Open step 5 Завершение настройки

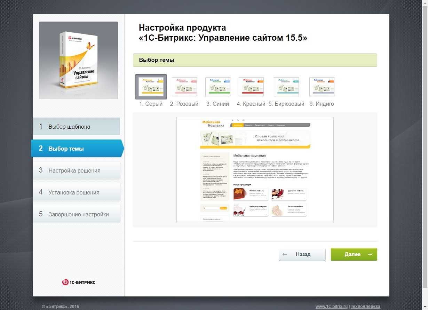(x=77, y=214)
